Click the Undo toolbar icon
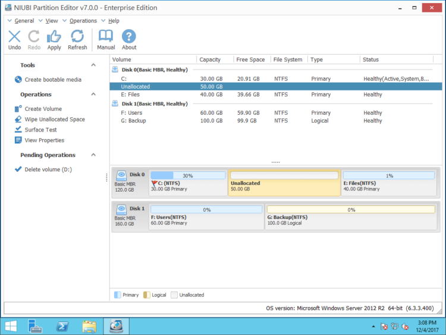The height and width of the screenshot is (335, 446). (14, 36)
